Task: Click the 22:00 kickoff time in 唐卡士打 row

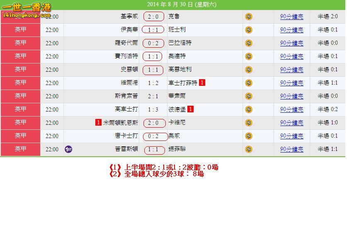Action: point(52,136)
